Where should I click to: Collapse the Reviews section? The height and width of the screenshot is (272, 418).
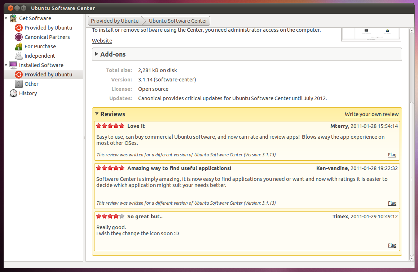[97, 113]
